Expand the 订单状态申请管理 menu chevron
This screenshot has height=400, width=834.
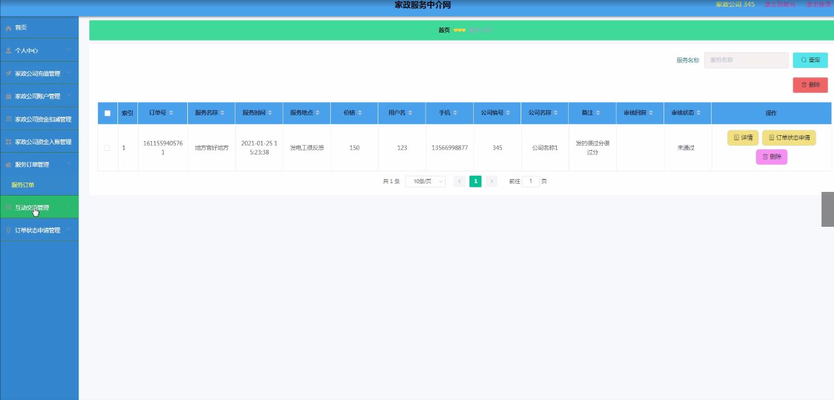69,230
